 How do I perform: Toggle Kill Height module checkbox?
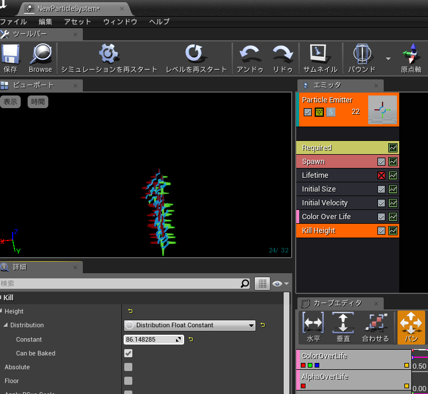click(381, 231)
